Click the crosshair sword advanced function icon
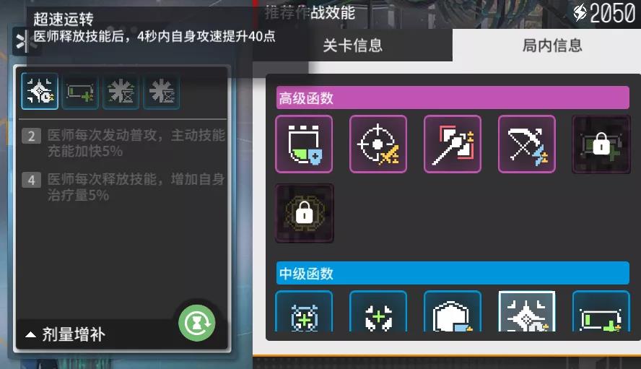Screen dimensions: 641x369 pyautogui.click(x=378, y=144)
